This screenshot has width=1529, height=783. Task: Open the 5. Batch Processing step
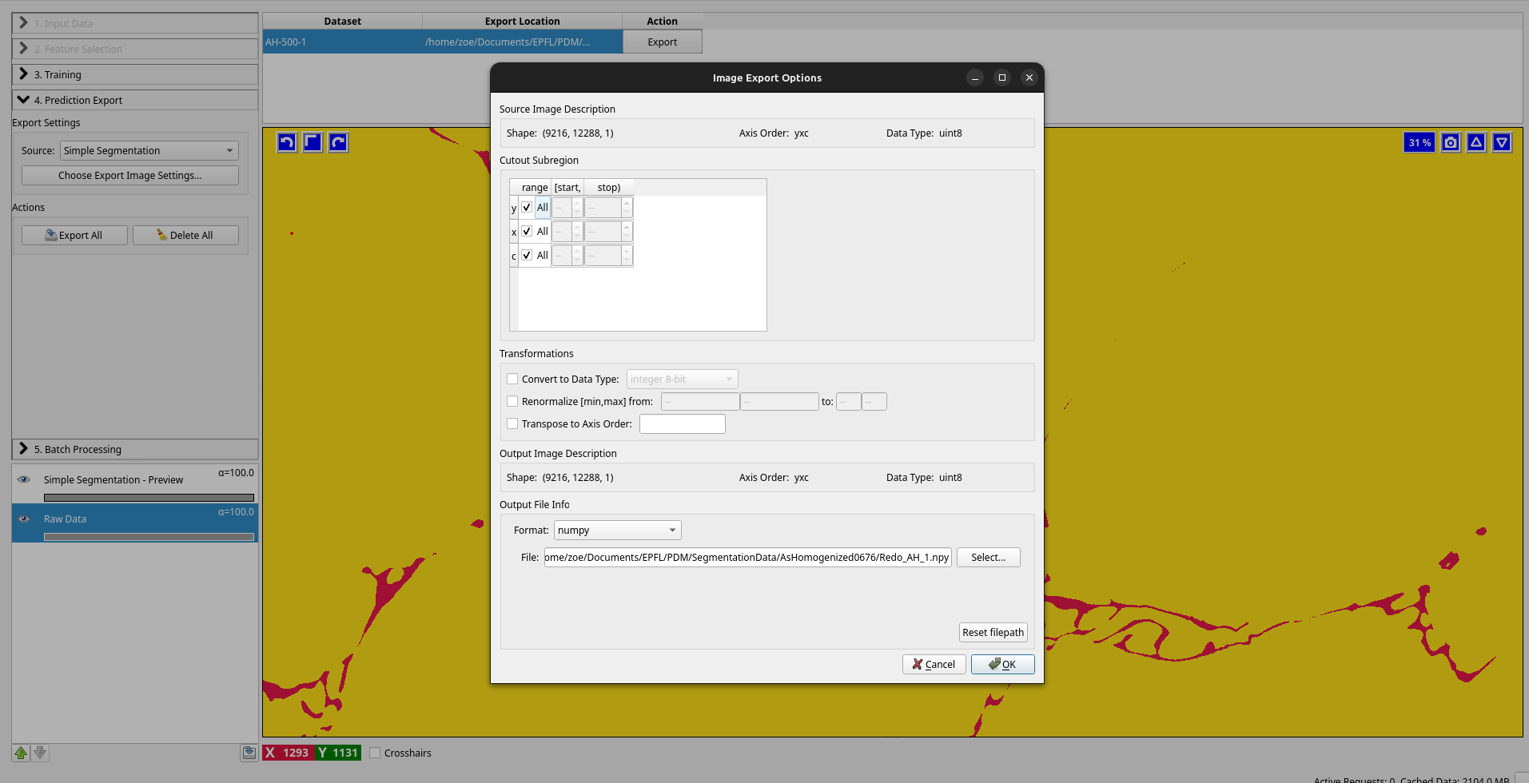click(133, 449)
